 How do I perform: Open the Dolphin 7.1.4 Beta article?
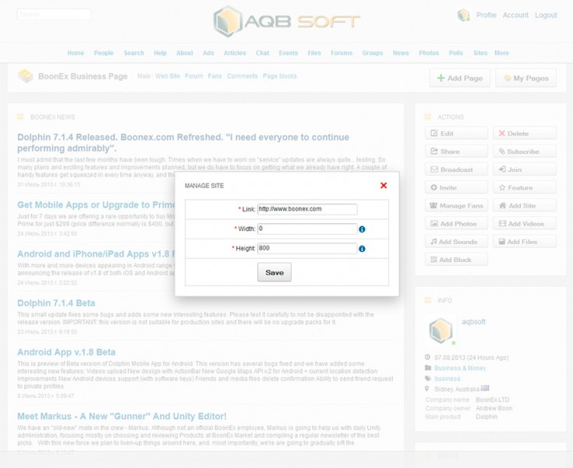[56, 303]
